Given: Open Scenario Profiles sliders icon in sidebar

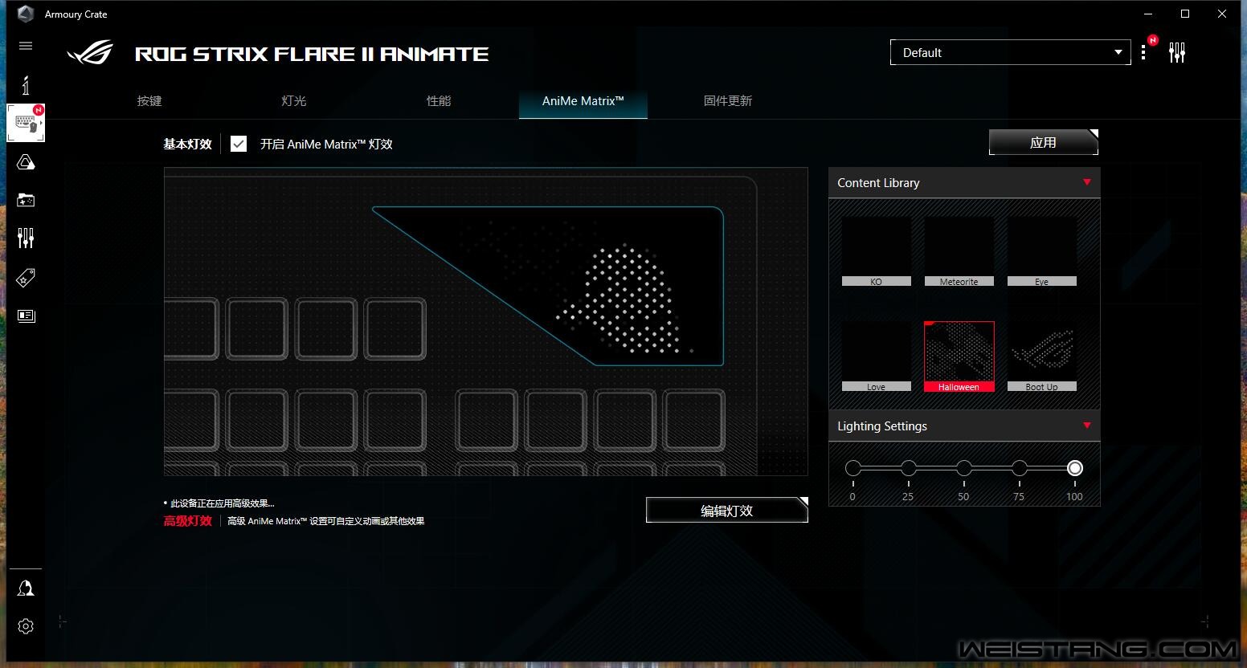Looking at the screenshot, I should coord(26,238).
